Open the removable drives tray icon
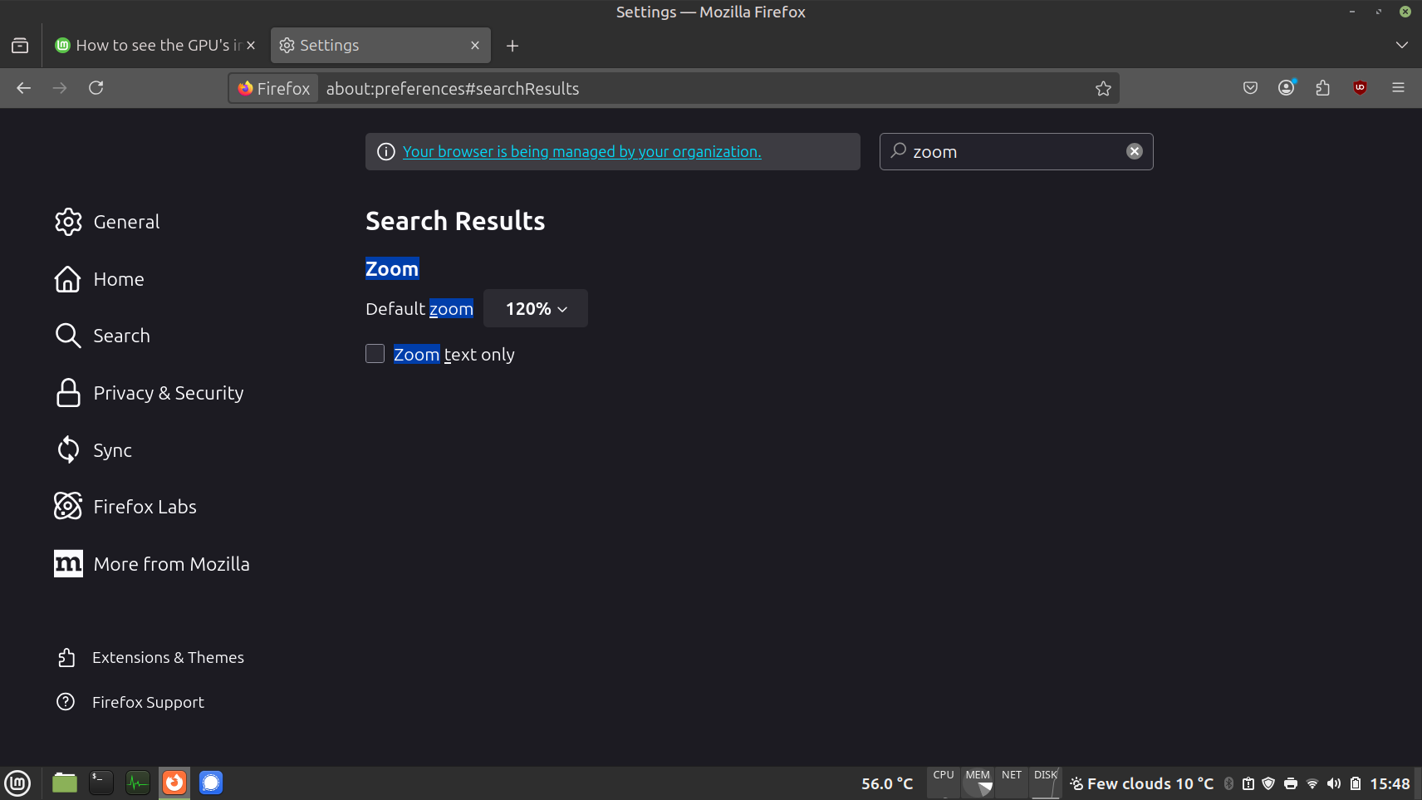Image resolution: width=1422 pixels, height=800 pixels. tap(1248, 783)
